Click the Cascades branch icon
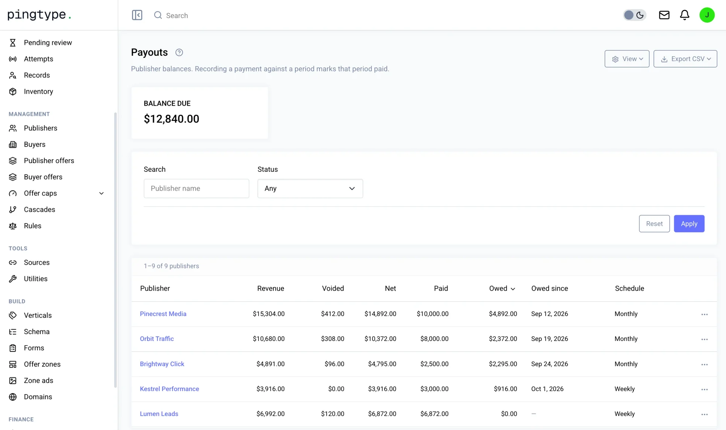Screen dimensions: 726x430 [13, 210]
